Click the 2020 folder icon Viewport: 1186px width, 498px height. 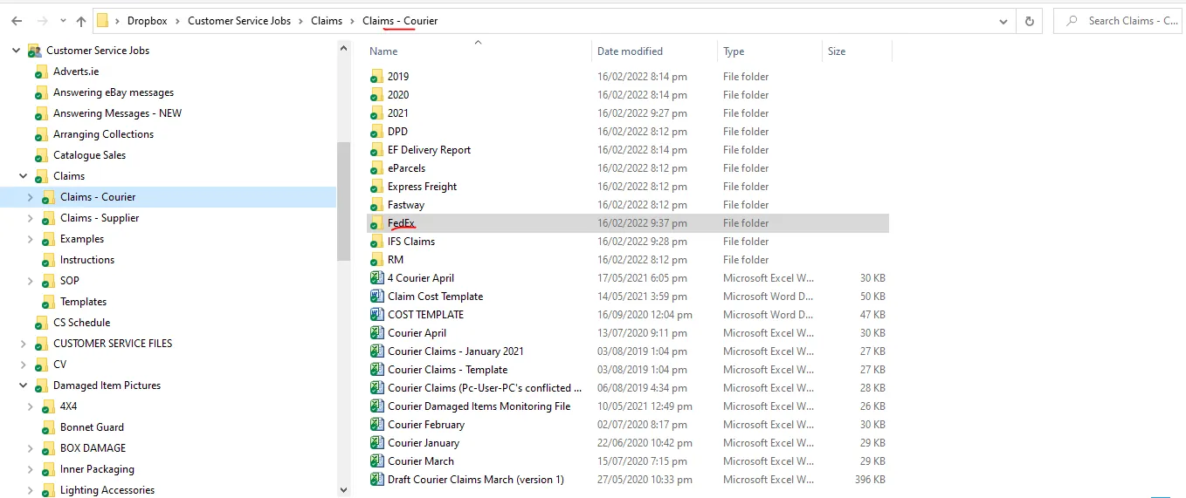[x=376, y=95]
